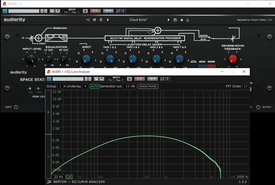Open L/R channel routing in EQ Curve Analyzer
The width and height of the screenshot is (275, 185).
pos(165,79)
